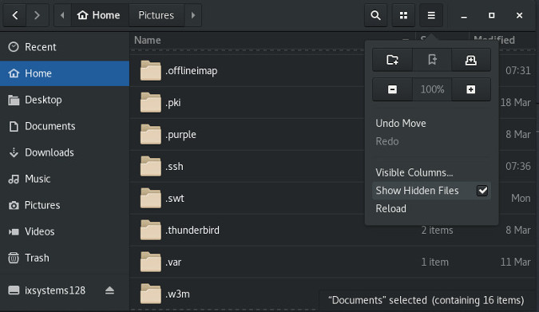Zoom in with the plus button

click(x=471, y=89)
